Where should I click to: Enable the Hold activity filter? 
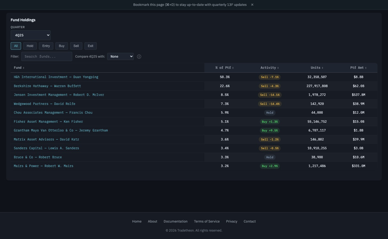click(30, 46)
